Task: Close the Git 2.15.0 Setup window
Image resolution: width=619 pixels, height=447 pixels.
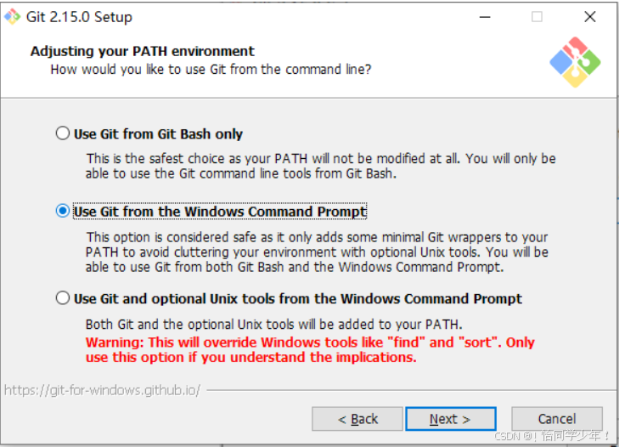Action: pos(590,17)
